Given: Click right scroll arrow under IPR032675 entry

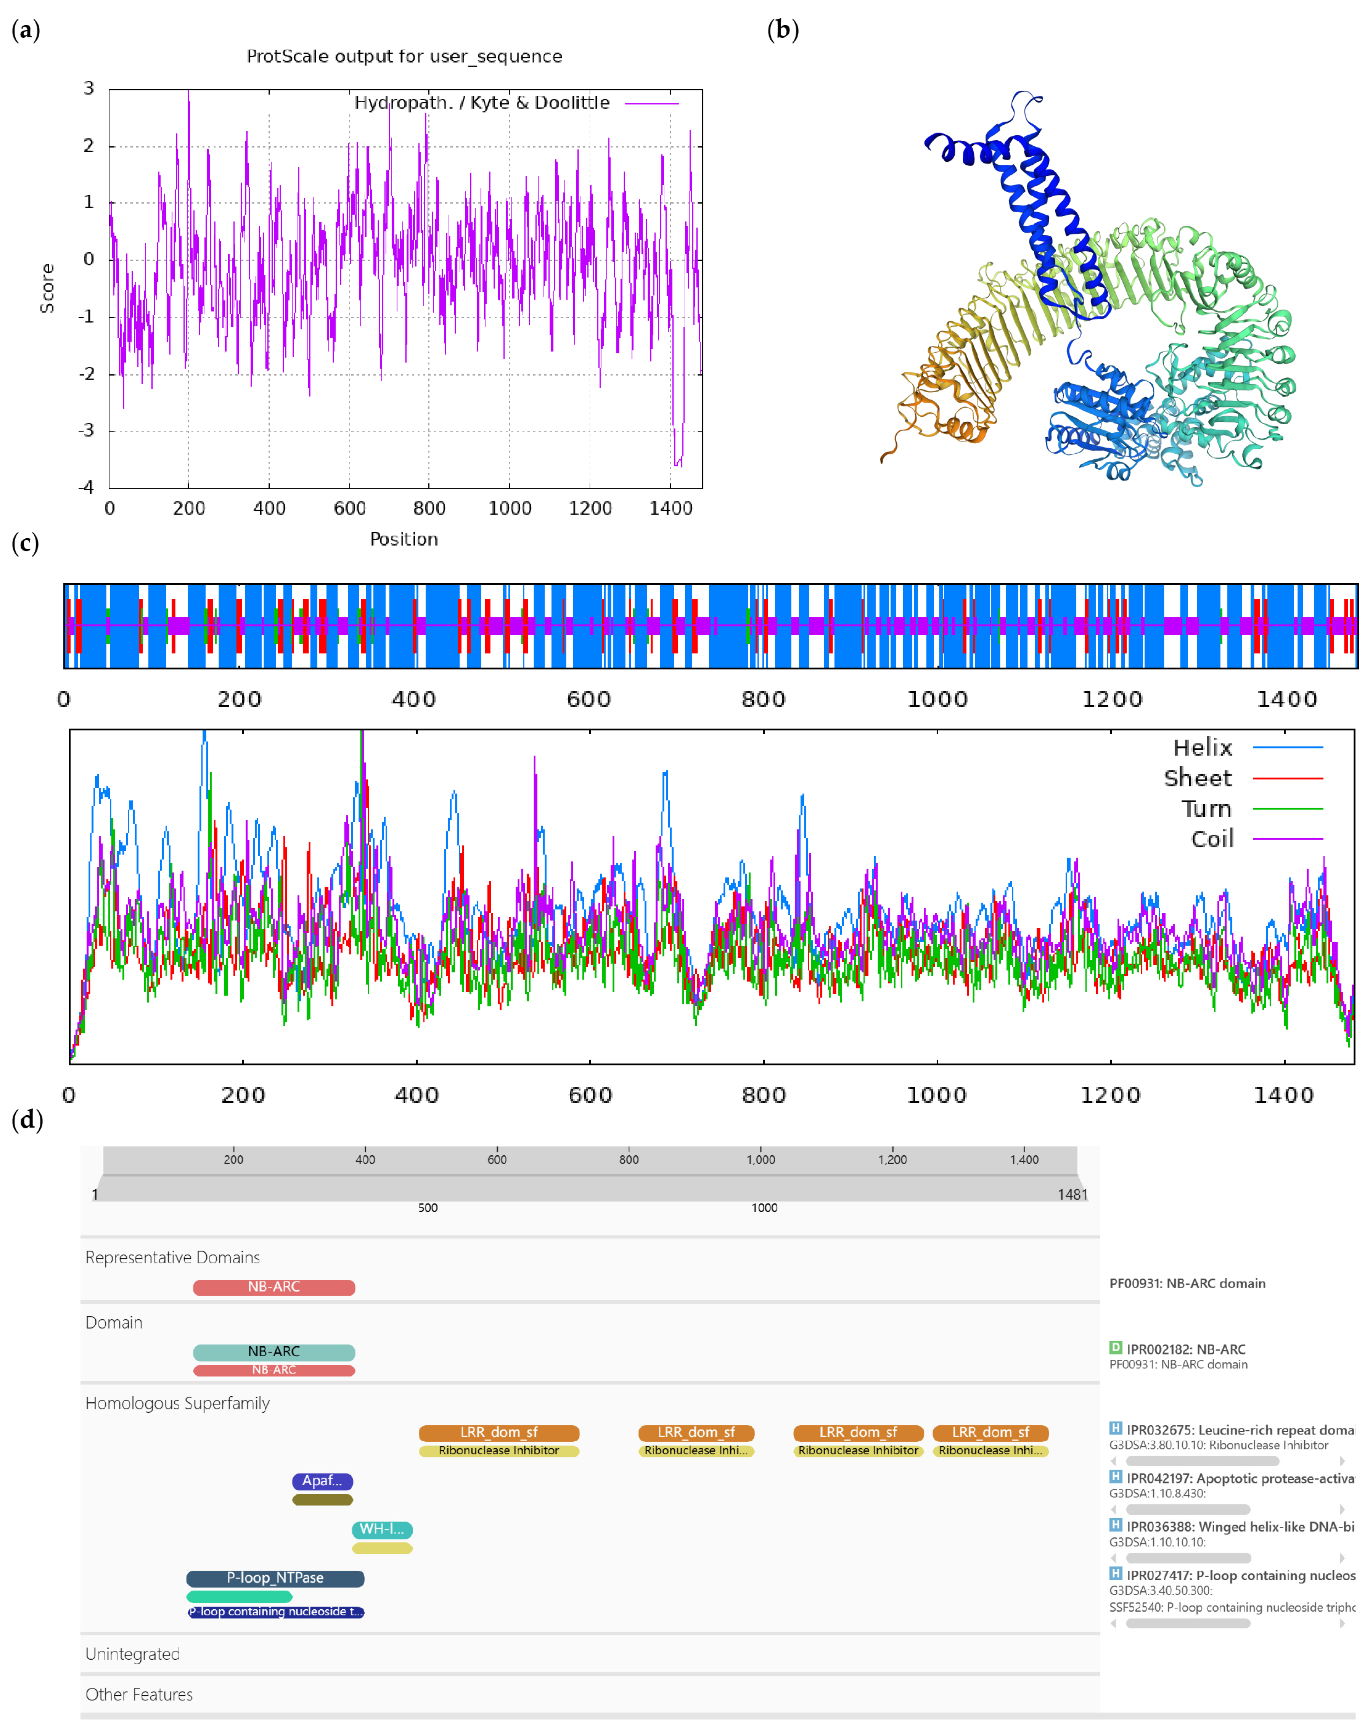Looking at the screenshot, I should pos(1342,1461).
